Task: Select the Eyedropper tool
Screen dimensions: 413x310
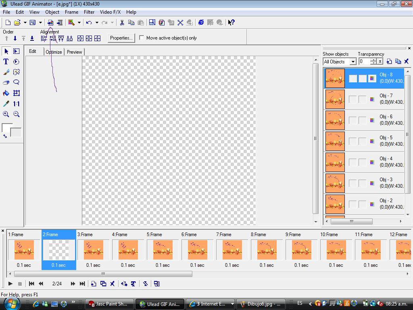Action: coord(6,104)
